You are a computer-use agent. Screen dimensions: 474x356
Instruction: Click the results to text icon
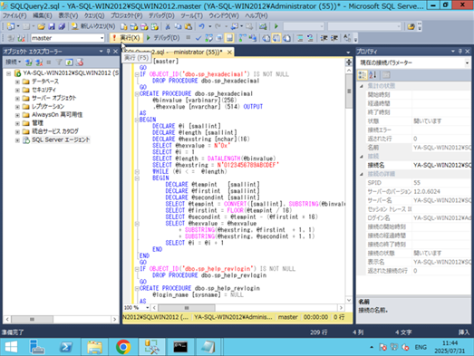[266, 38]
